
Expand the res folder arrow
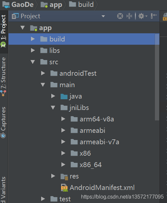coord(53,176)
